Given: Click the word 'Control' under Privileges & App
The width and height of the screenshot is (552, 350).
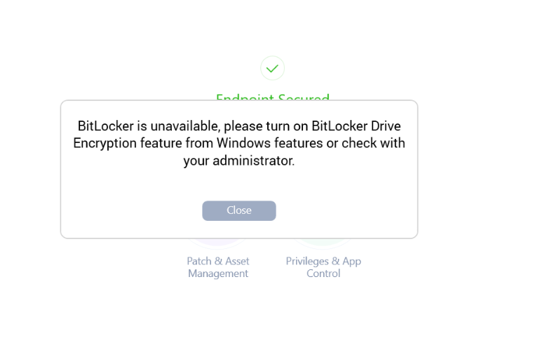Looking at the screenshot, I should point(323,274).
